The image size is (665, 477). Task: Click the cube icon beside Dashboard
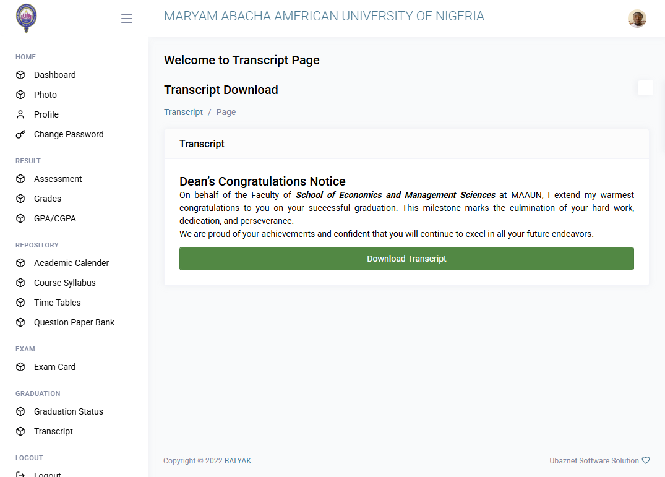[x=20, y=75]
